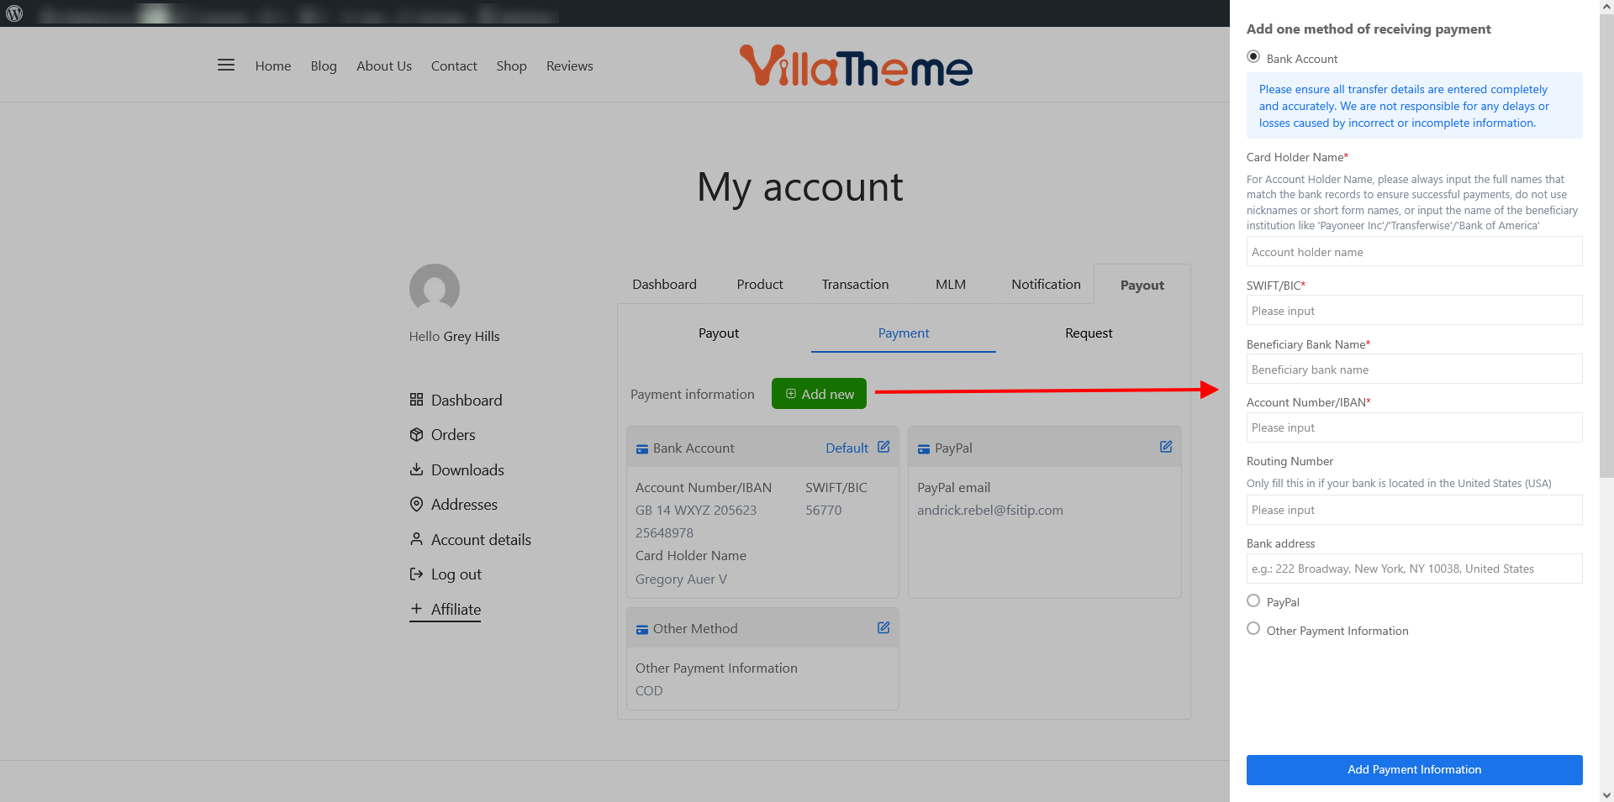
Task: Click Add Payment Information button
Action: (1414, 769)
